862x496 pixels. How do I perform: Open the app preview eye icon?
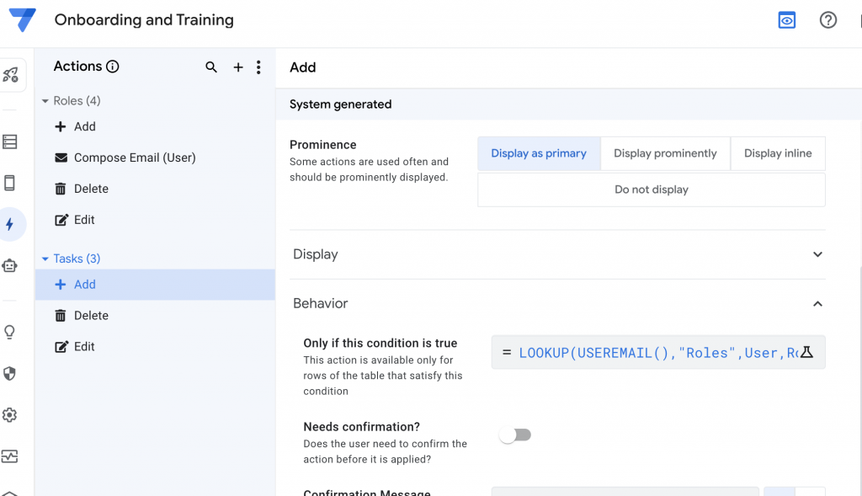(787, 21)
